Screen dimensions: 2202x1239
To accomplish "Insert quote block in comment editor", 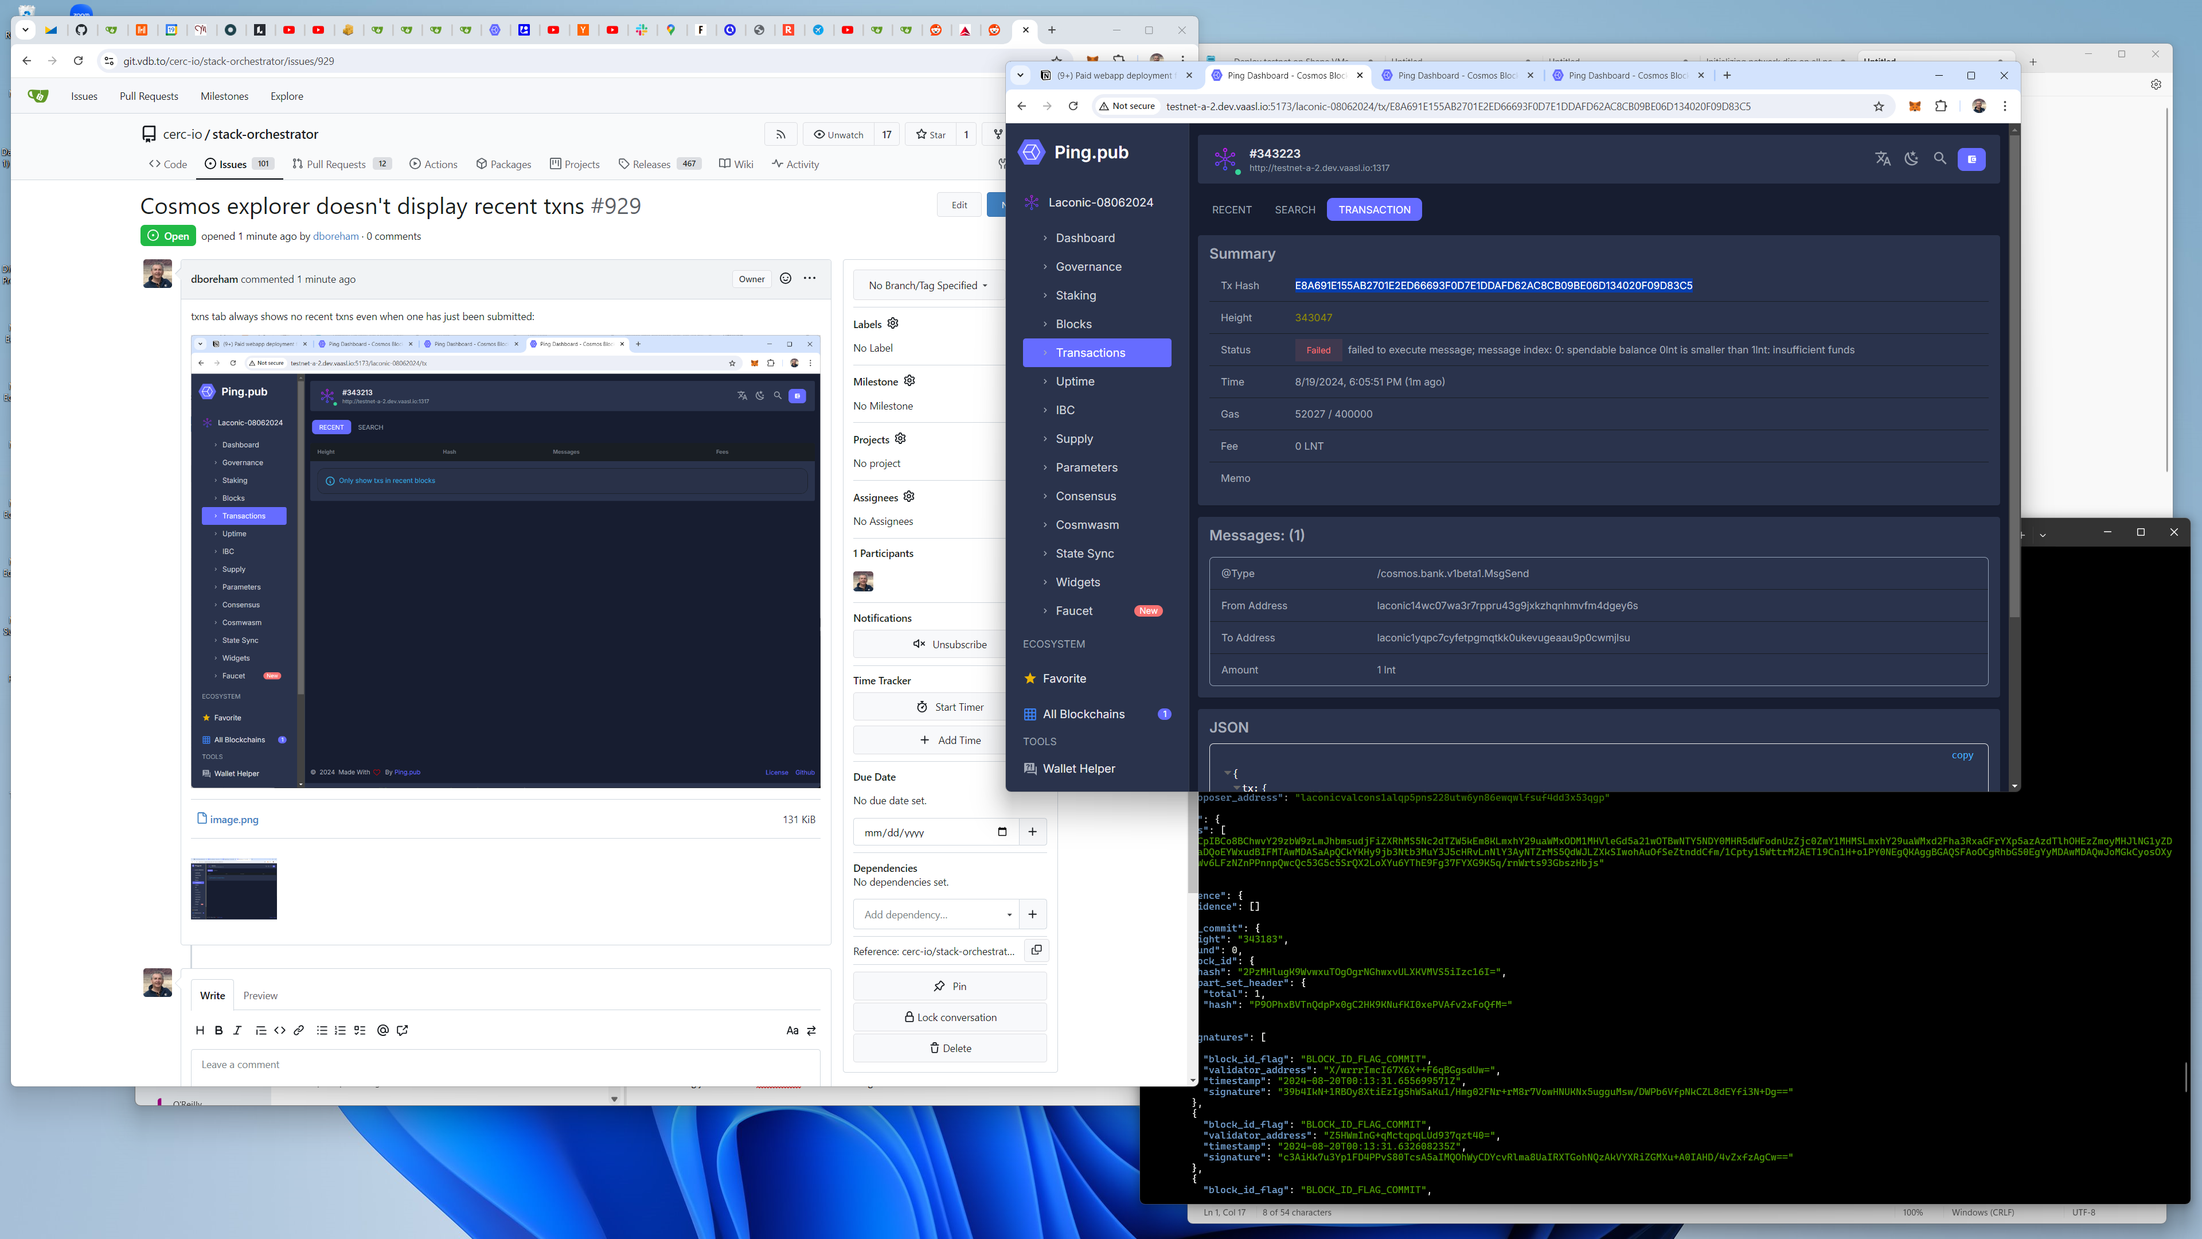I will [261, 1030].
